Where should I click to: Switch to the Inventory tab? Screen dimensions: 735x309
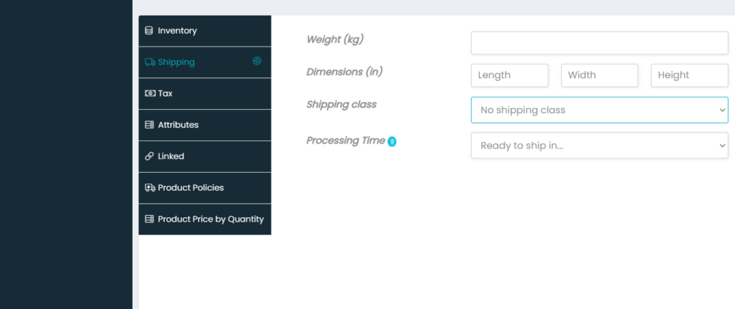coord(177,31)
